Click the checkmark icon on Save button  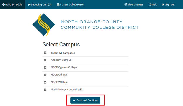pyautogui.click(x=74, y=100)
